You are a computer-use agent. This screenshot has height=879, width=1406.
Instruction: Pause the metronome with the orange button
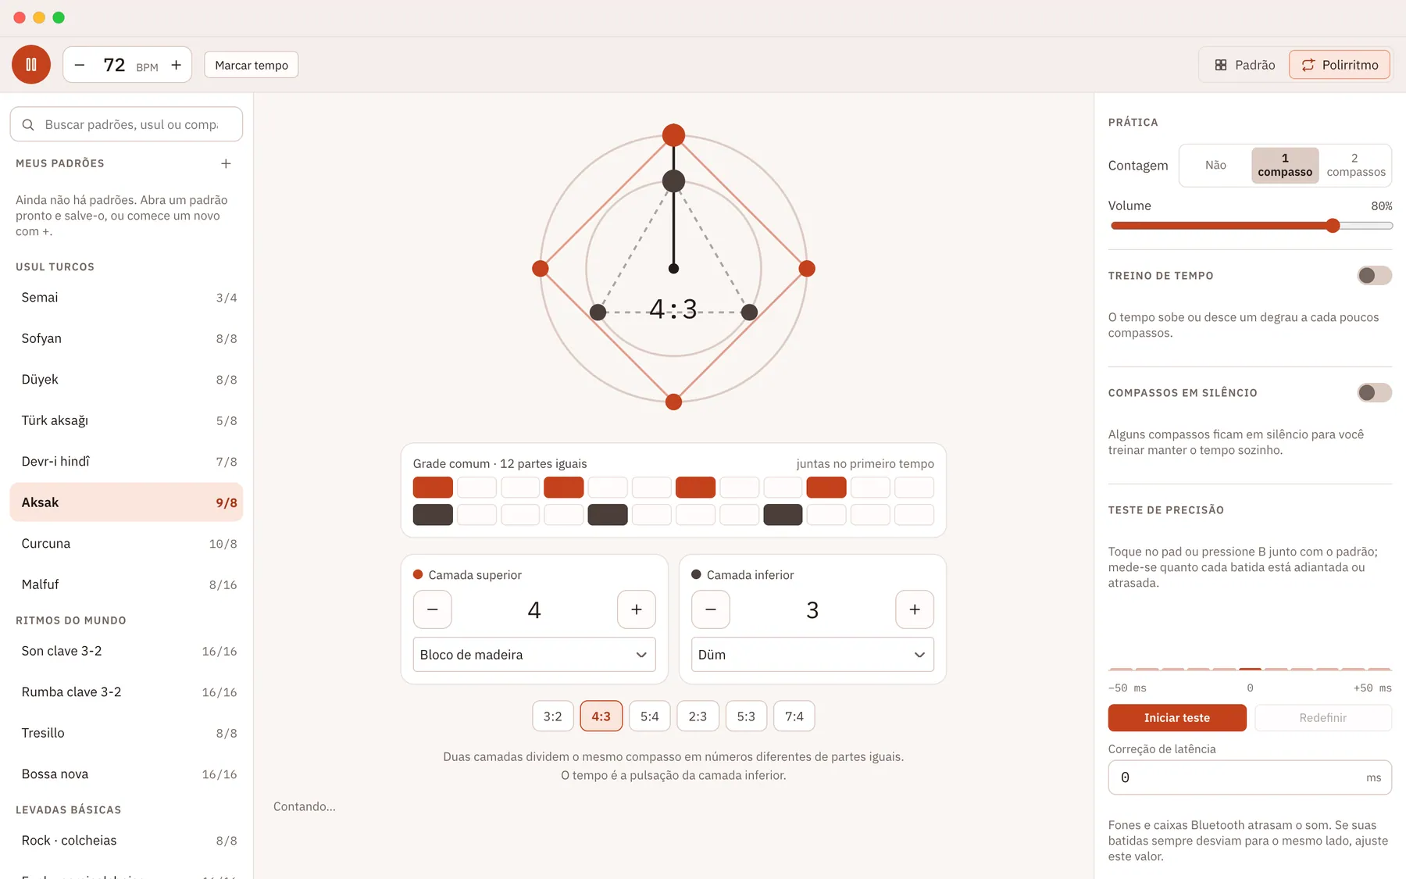31,65
